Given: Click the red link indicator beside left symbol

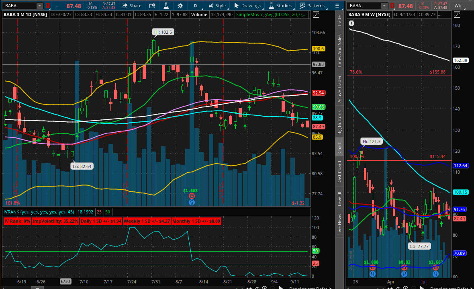Looking at the screenshot, I should coord(48,6).
